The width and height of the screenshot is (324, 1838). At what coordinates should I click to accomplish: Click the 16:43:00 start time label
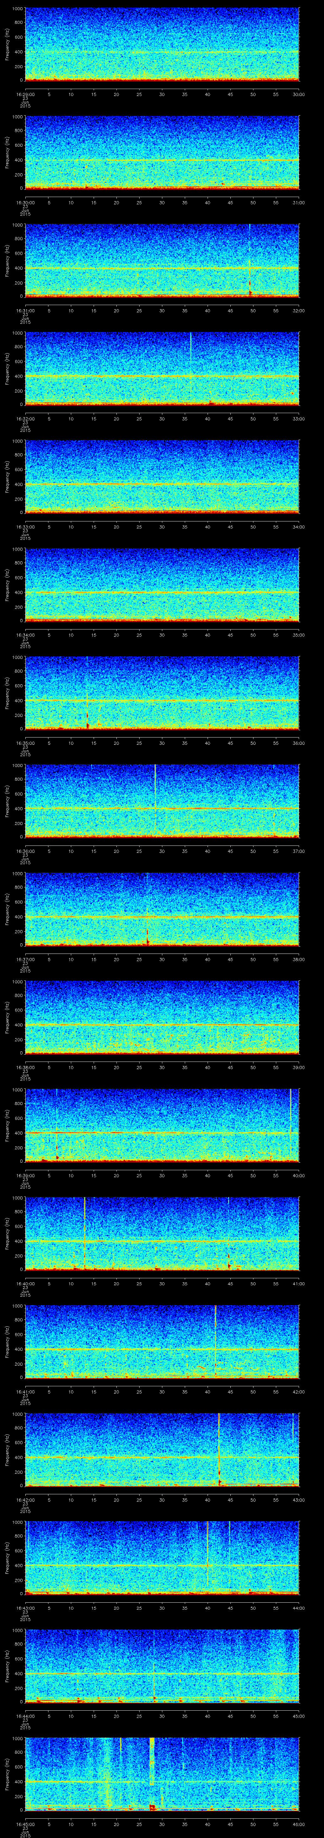tap(25, 1608)
